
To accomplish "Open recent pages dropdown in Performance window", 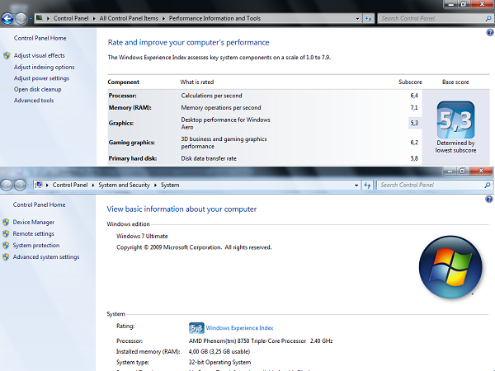I will pyautogui.click(x=31, y=19).
